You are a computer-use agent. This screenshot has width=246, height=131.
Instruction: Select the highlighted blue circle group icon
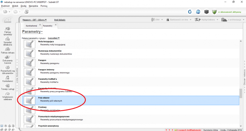pos(2,126)
